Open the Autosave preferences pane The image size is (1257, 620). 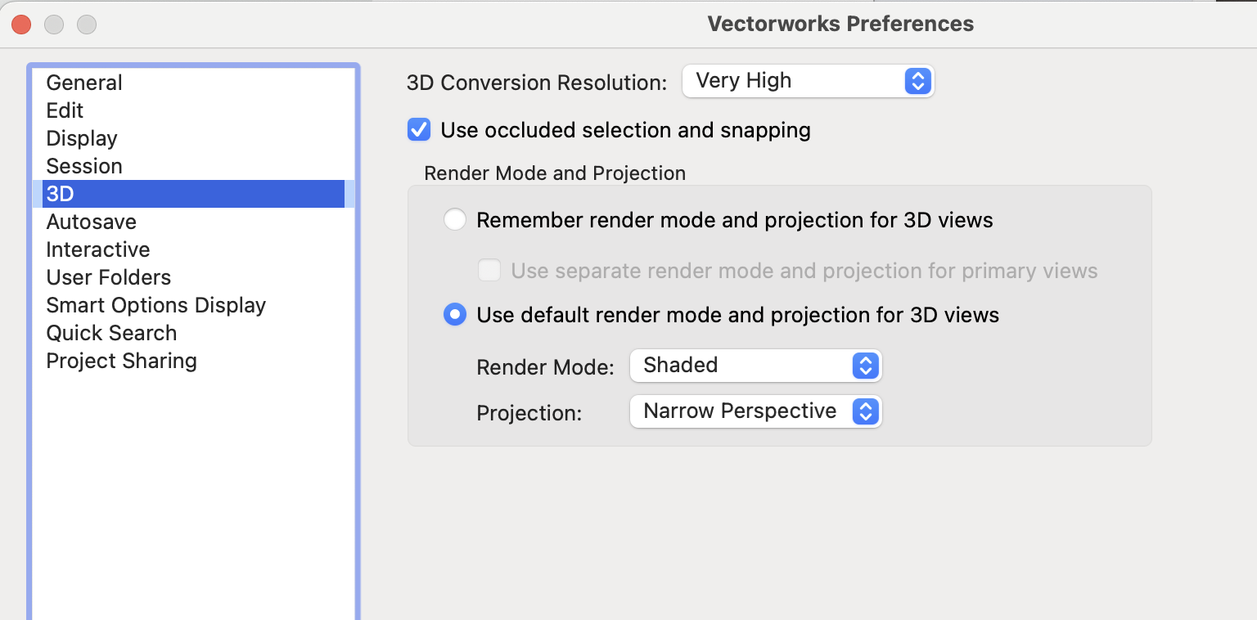click(x=91, y=222)
